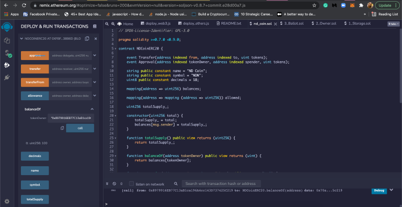402x207 pixels.
Task: Click the transaction hash search field
Action: [221, 184]
